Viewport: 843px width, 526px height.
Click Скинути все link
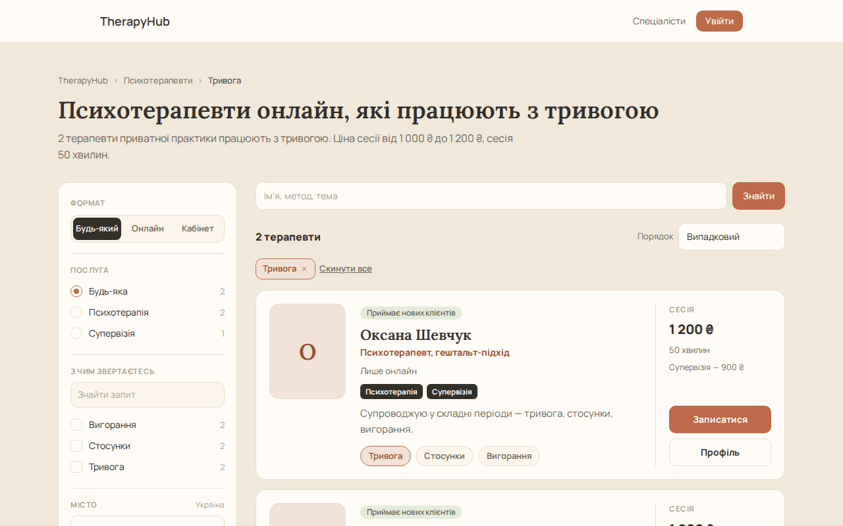pos(346,269)
